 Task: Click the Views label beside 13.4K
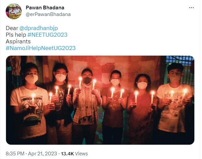tap(81, 154)
